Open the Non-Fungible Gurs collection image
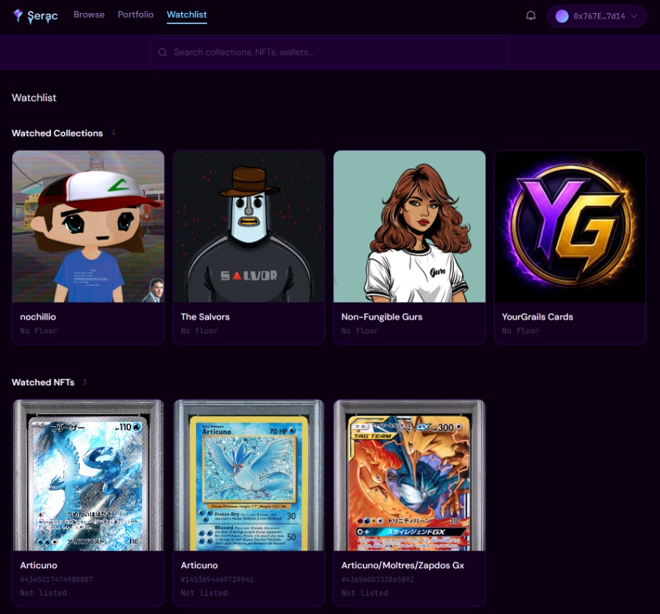The height and width of the screenshot is (614, 660). [409, 227]
